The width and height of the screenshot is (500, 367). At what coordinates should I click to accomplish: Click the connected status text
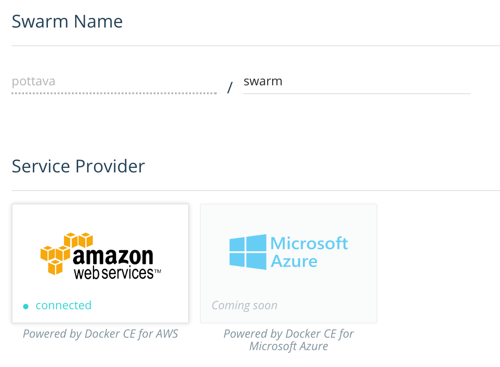tap(63, 305)
